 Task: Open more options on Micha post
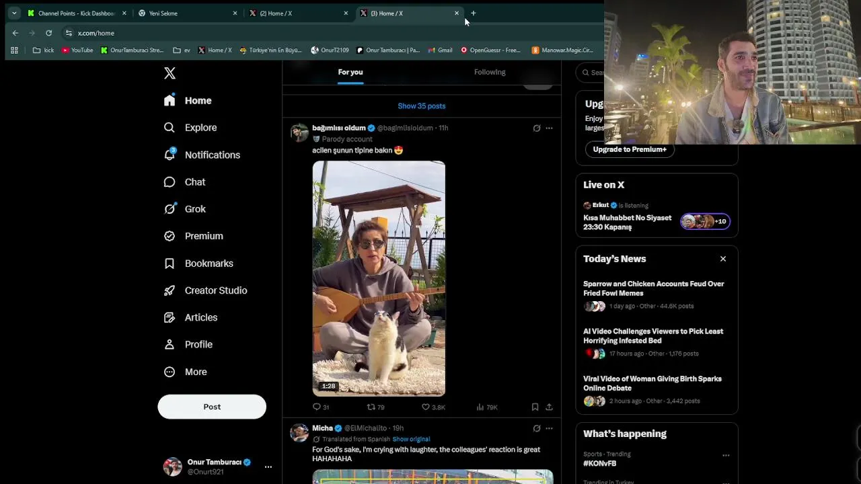[549, 428]
